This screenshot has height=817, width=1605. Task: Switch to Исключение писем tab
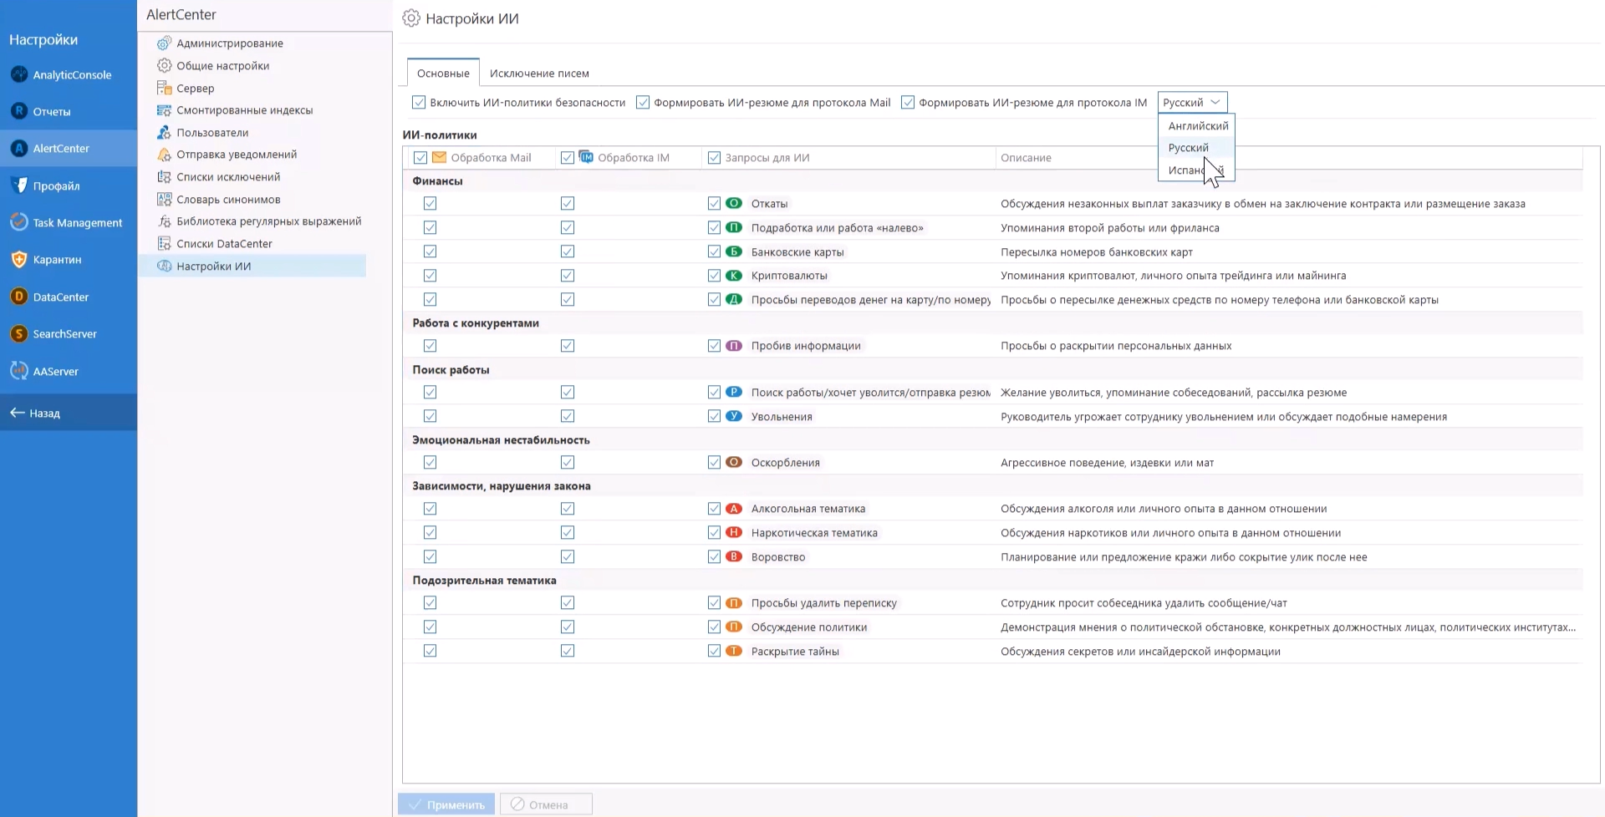pyautogui.click(x=539, y=74)
